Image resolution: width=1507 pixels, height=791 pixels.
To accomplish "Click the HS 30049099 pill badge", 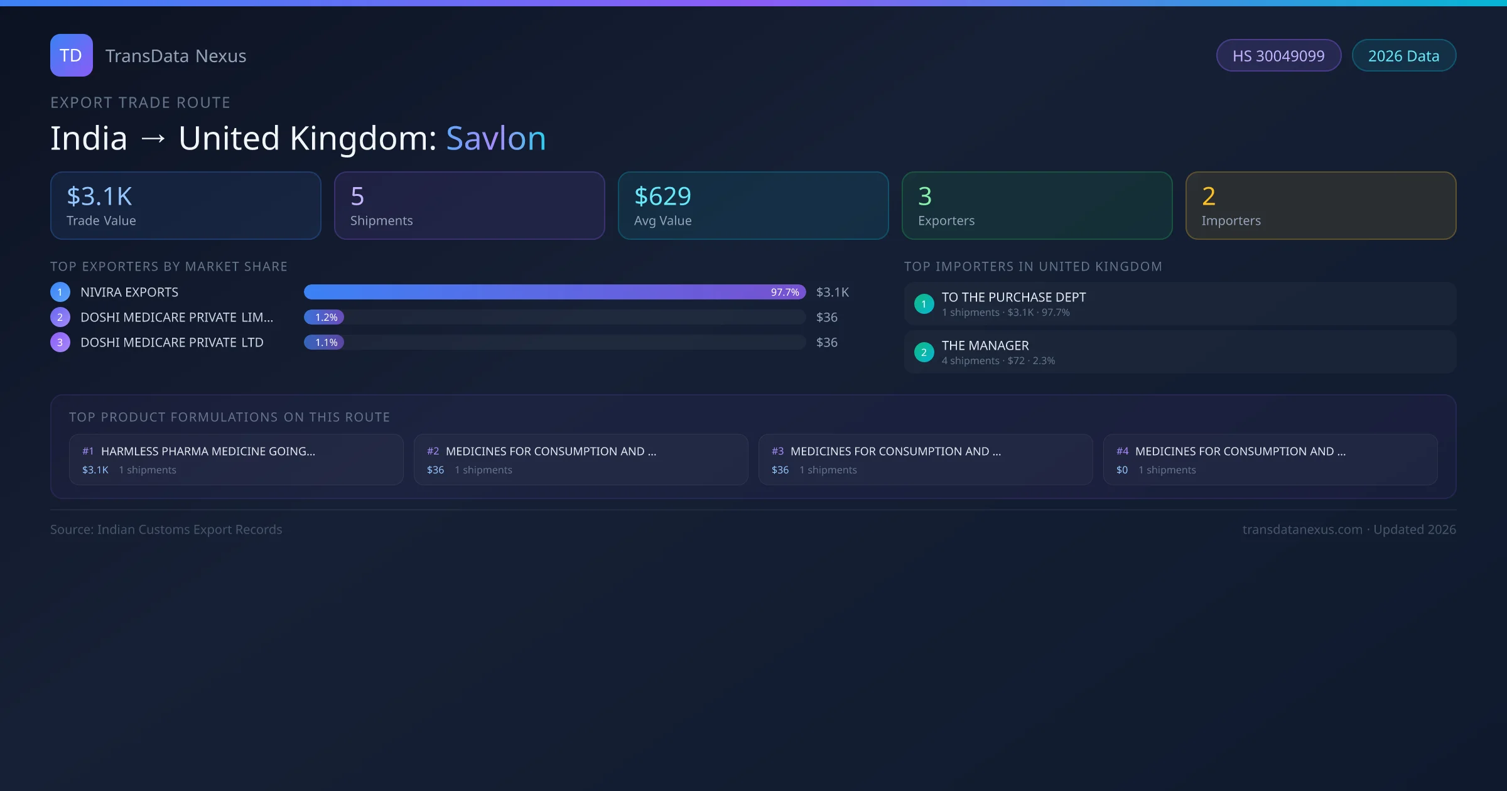I will tap(1278, 56).
